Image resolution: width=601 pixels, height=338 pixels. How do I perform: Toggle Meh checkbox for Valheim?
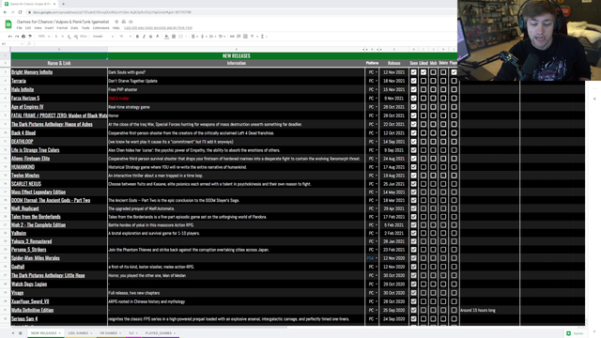433,233
